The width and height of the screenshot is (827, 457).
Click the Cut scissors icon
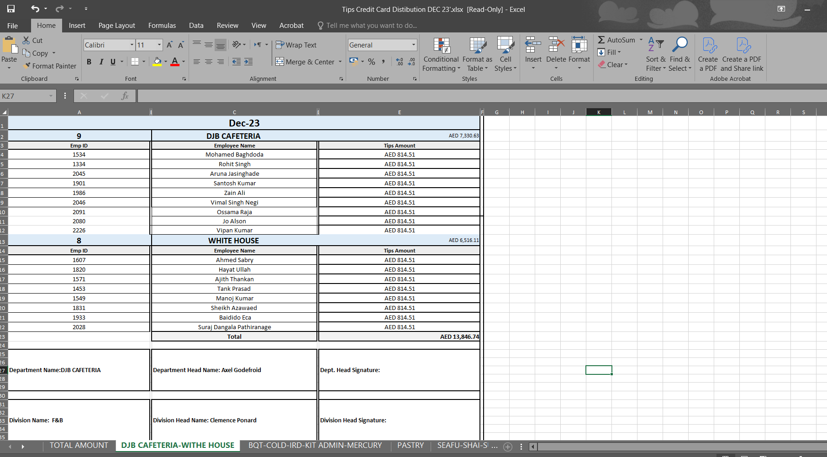click(x=26, y=40)
